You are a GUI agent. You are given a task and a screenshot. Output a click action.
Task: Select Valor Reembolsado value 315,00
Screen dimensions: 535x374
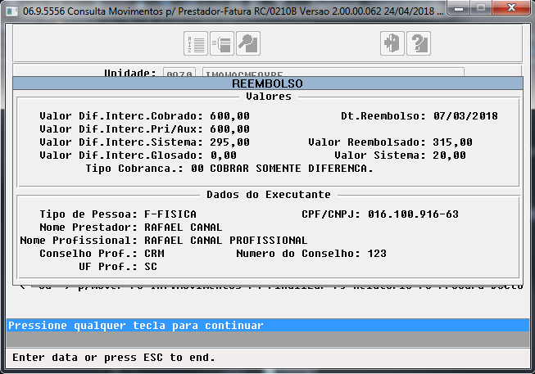[x=452, y=142]
